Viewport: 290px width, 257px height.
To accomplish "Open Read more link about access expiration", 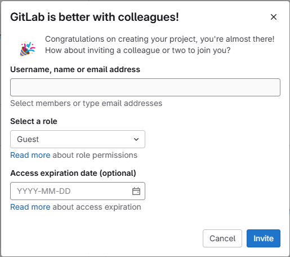I will pyautogui.click(x=30, y=207).
